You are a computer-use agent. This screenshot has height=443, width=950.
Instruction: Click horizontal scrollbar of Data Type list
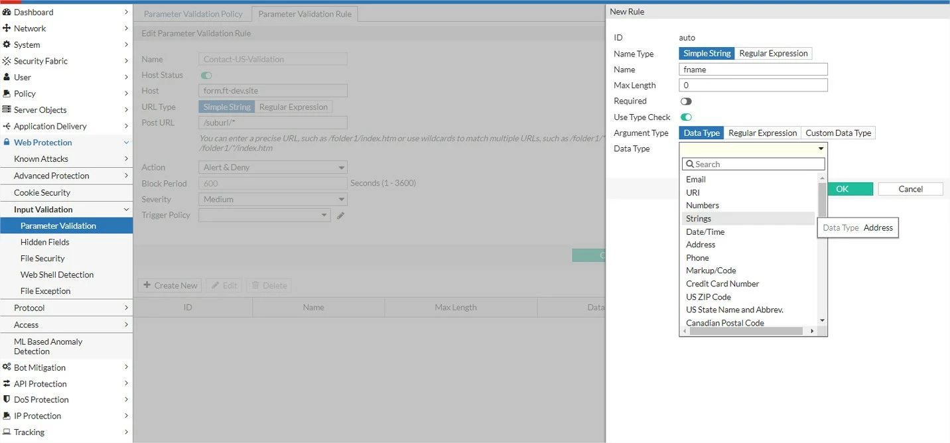pyautogui.click(x=746, y=331)
